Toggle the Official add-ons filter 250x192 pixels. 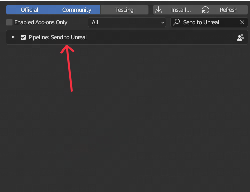[29, 10]
